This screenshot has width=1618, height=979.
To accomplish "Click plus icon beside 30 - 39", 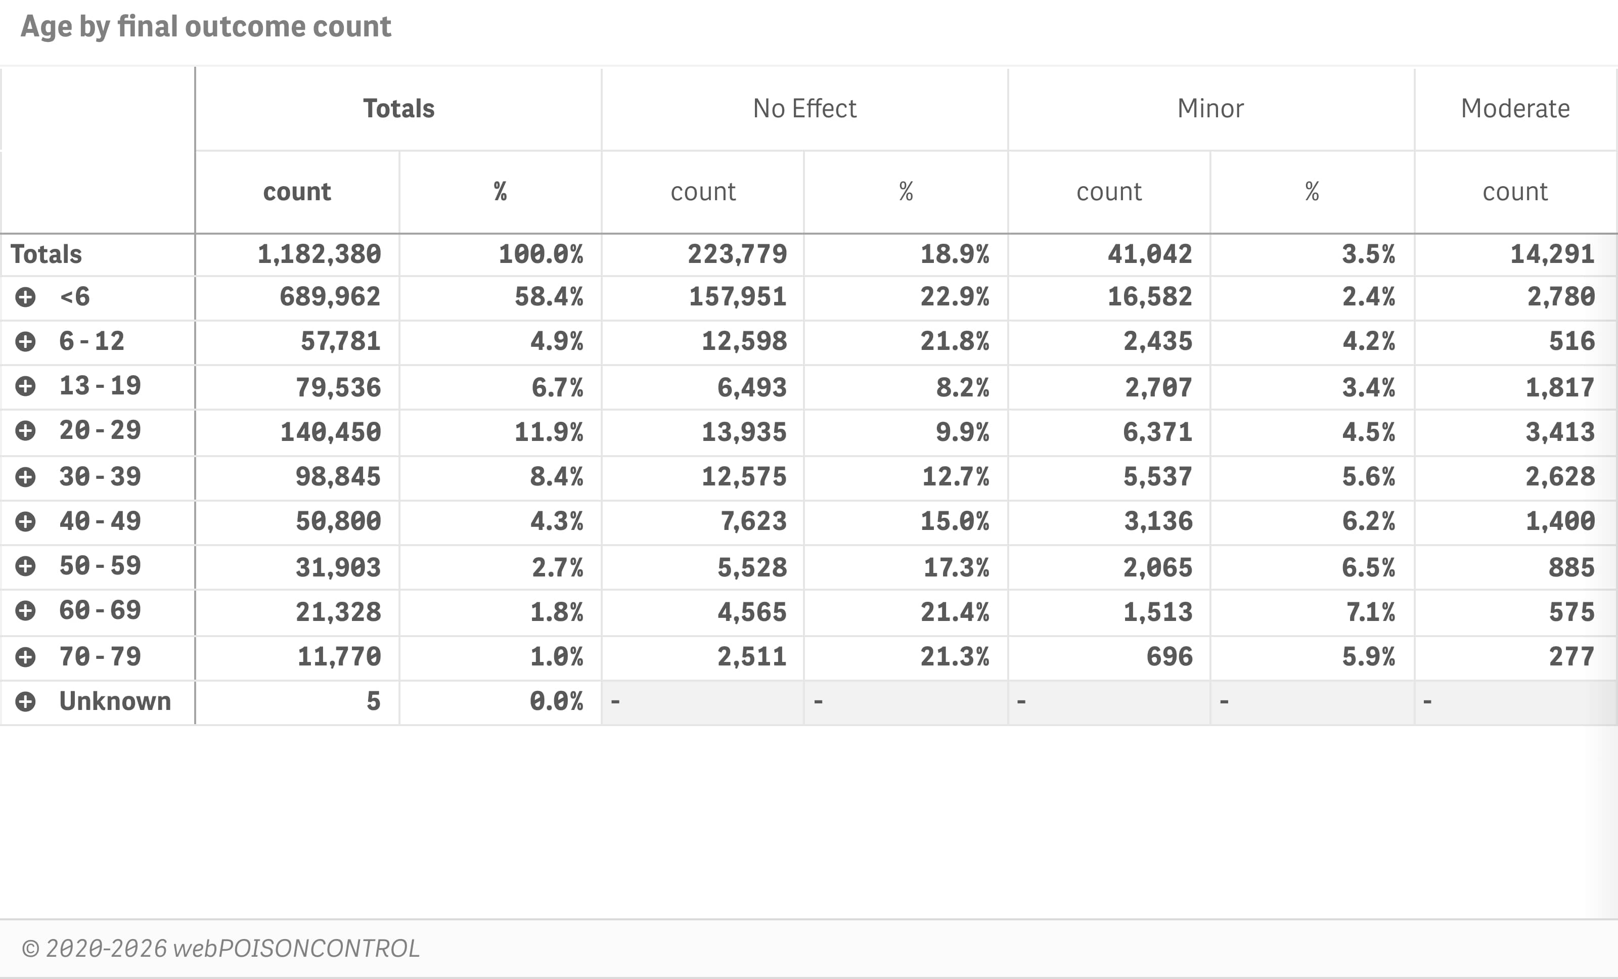I will tap(26, 477).
